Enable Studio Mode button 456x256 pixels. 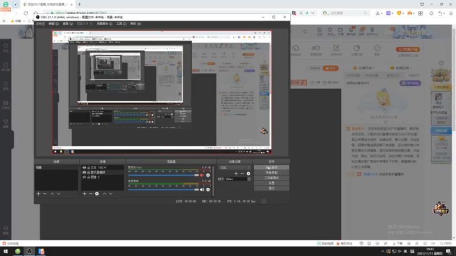pos(272,178)
